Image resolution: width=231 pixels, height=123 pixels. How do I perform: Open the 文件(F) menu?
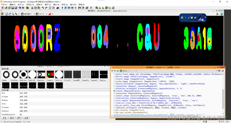tap(4, 5)
